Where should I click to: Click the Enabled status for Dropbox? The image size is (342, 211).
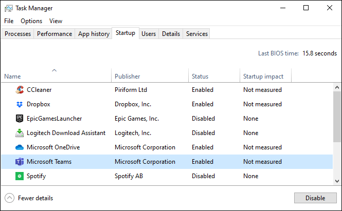203,104
